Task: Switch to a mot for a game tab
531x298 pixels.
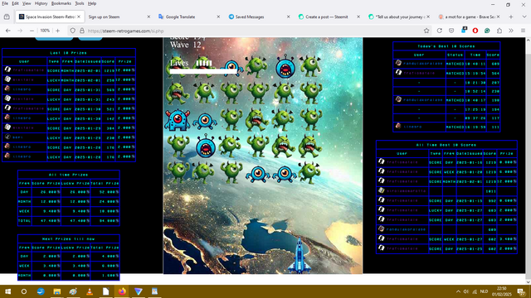Action: coord(469,17)
